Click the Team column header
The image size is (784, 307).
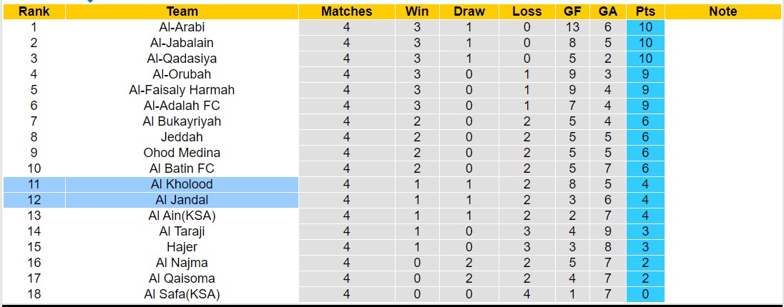coord(182,11)
